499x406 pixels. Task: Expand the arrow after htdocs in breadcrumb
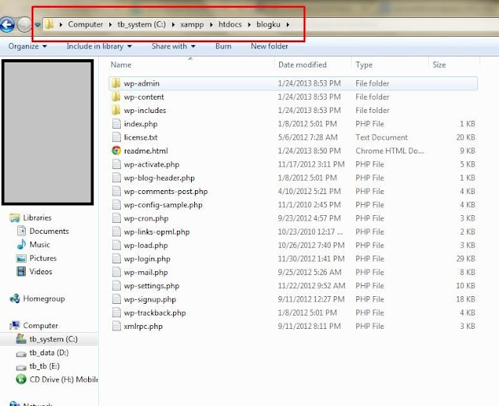click(249, 24)
